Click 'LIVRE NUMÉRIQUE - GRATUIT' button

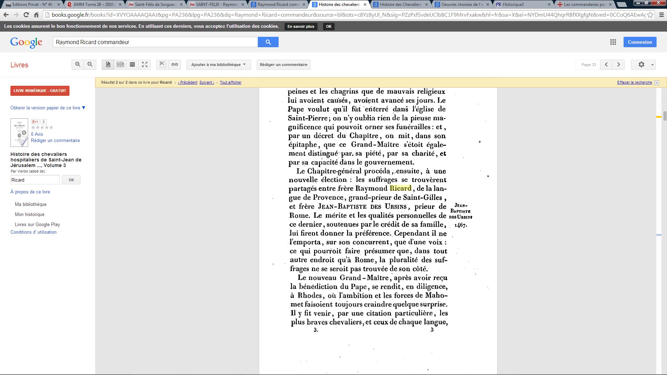[x=40, y=91]
